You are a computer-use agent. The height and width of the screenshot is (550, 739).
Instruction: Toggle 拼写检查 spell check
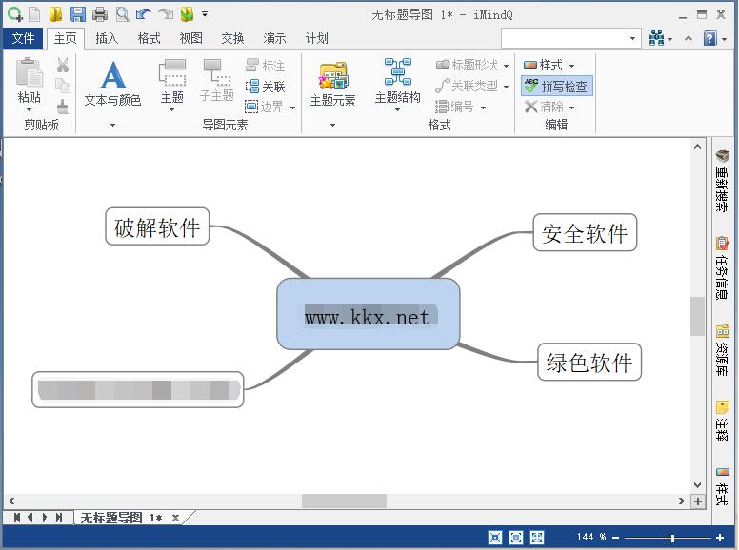556,87
